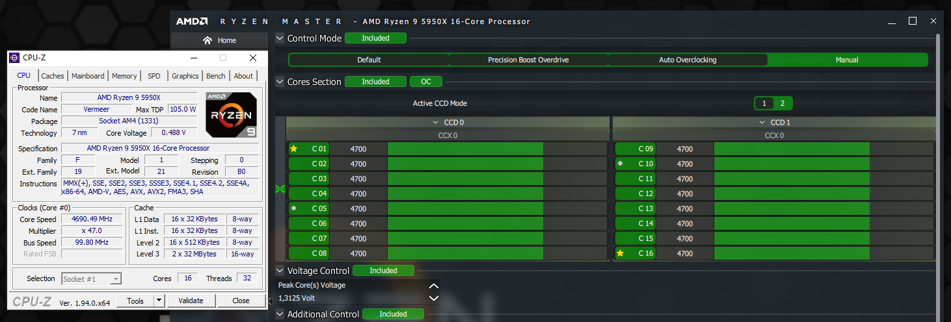Select Precision Boost Overdrive mode
951x322 pixels.
click(x=528, y=60)
